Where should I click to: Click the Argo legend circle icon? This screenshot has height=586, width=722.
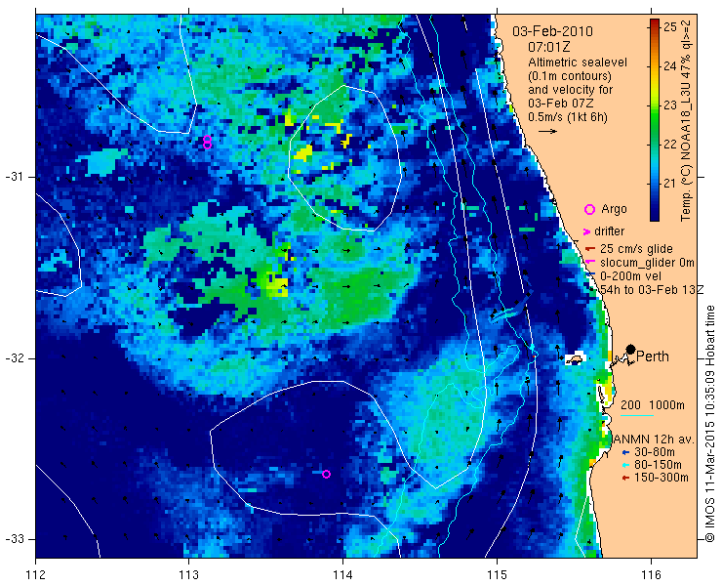(x=589, y=209)
